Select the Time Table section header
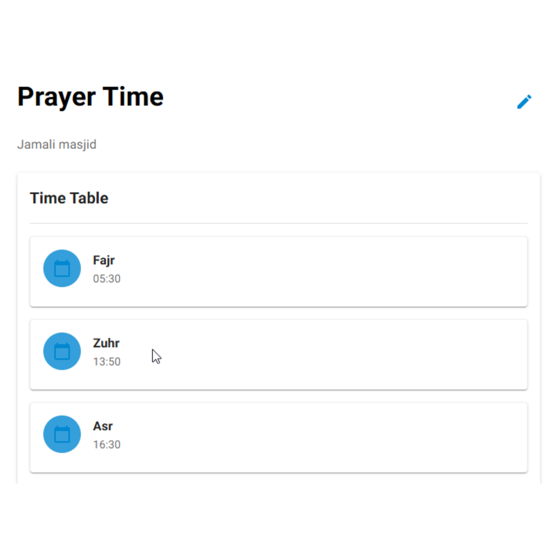This screenshot has height=557, width=557. [69, 198]
